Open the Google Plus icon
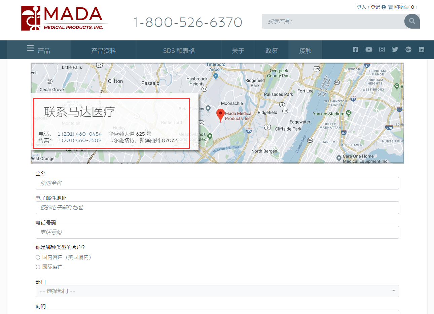The width and height of the screenshot is (434, 314). point(408,49)
